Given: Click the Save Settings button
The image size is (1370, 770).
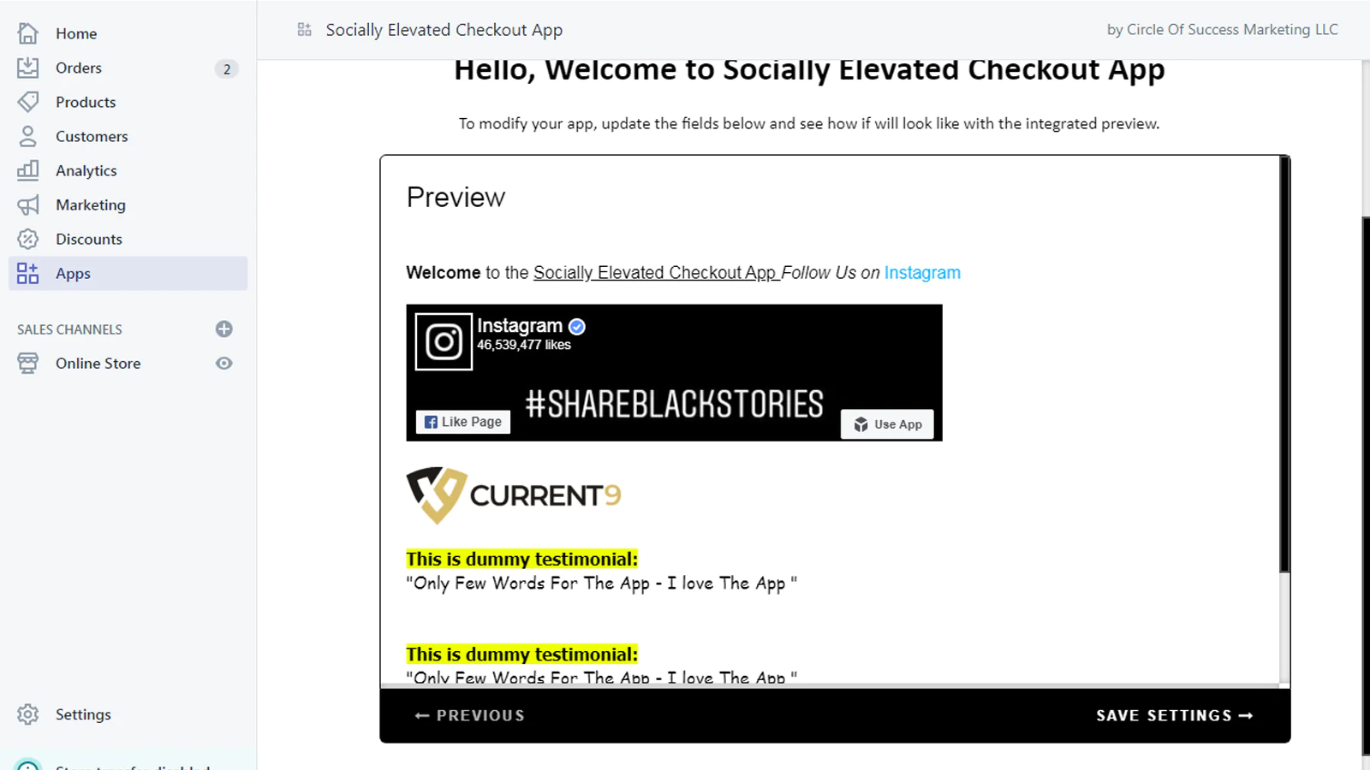Looking at the screenshot, I should coord(1174,715).
